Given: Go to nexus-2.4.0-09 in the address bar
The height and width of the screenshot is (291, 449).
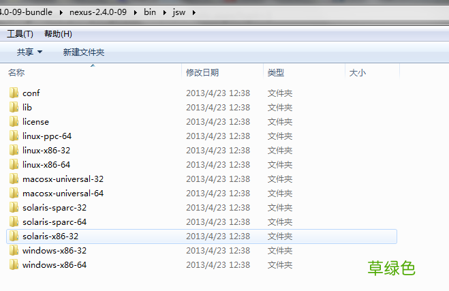Looking at the screenshot, I should click(x=98, y=12).
